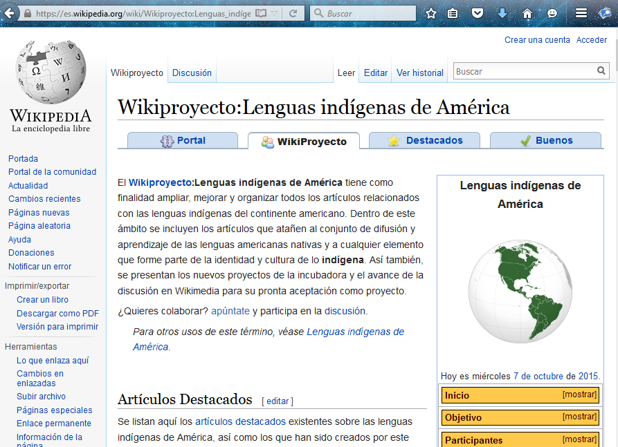Open Cambios recientes link
This screenshot has width=618, height=447.
pyautogui.click(x=44, y=199)
